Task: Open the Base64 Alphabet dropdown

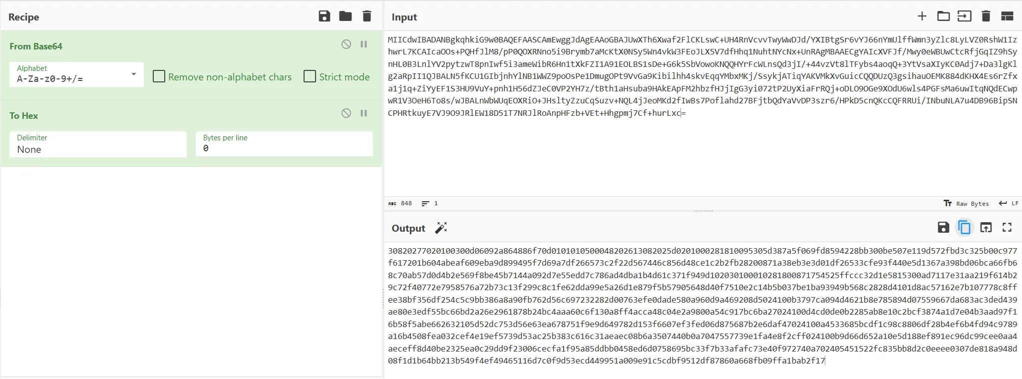Action: pyautogui.click(x=76, y=74)
